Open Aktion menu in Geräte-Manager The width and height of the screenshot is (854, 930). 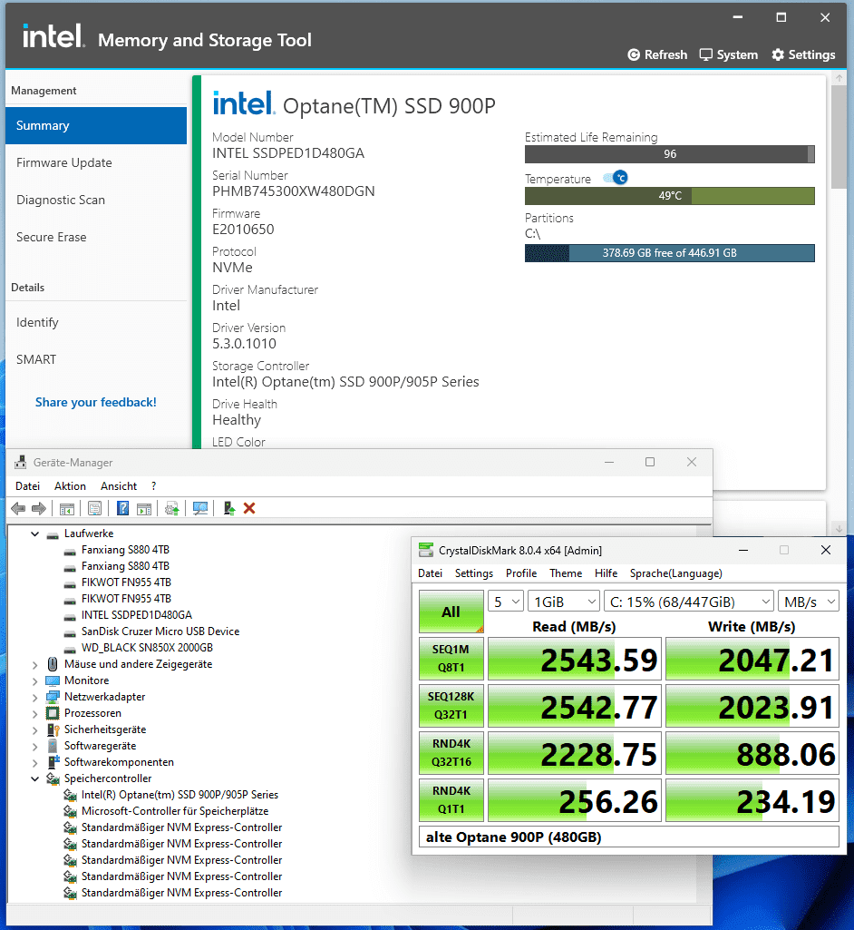point(70,485)
